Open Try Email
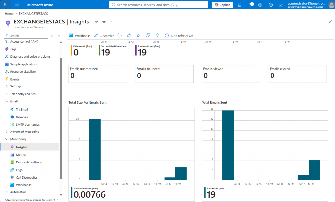Viewport: 335px width, 202px height. [22, 110]
